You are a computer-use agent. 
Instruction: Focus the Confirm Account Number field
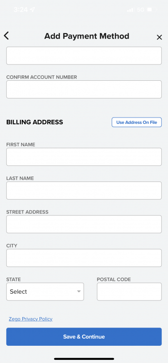point(84,89)
